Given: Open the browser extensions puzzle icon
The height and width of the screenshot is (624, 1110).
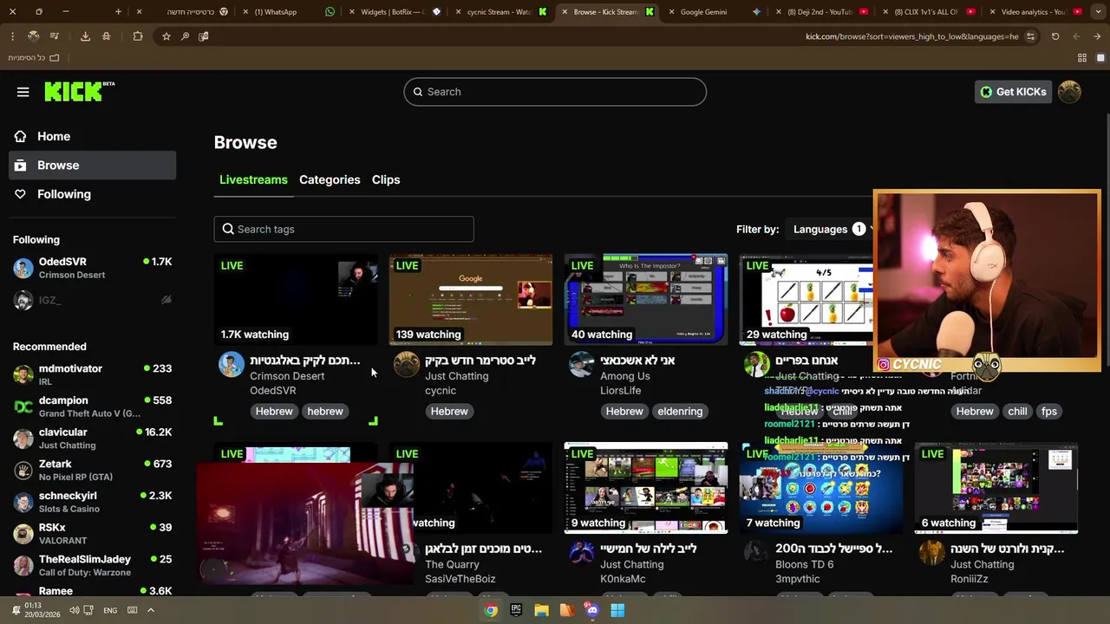Looking at the screenshot, I should pos(138,36).
